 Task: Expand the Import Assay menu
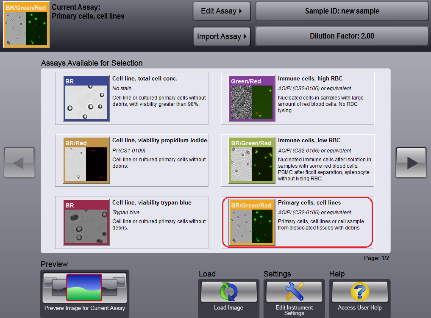222,36
